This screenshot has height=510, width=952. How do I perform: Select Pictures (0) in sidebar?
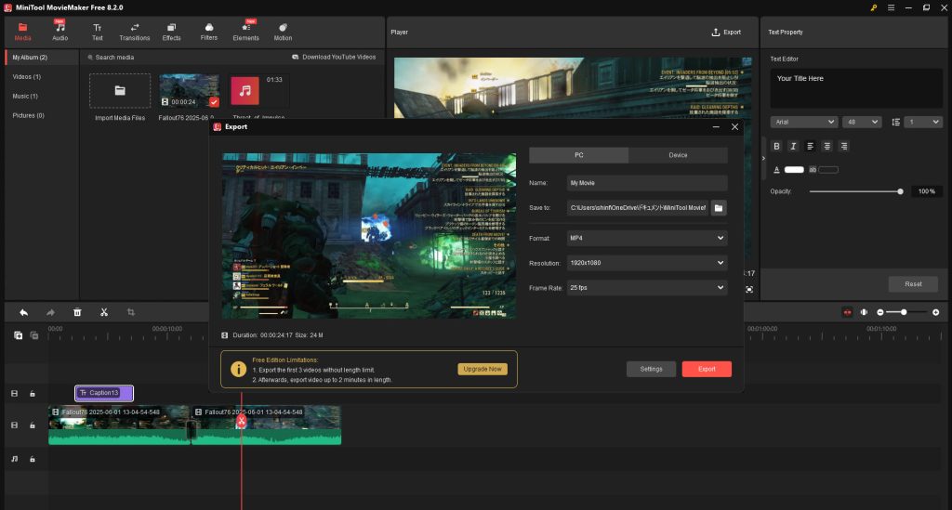pyautogui.click(x=29, y=116)
